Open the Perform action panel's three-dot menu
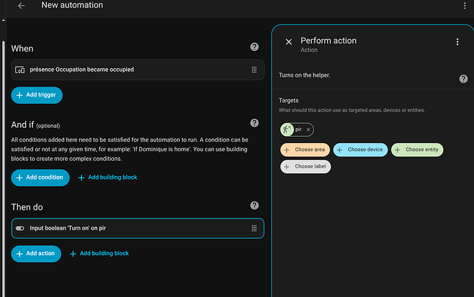The width and height of the screenshot is (474, 297). [458, 42]
